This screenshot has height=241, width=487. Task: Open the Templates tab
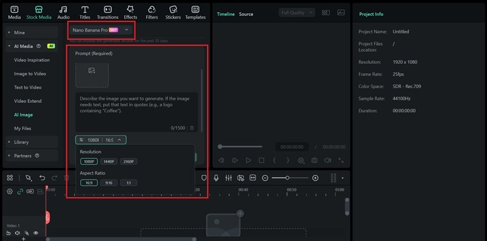click(x=195, y=13)
